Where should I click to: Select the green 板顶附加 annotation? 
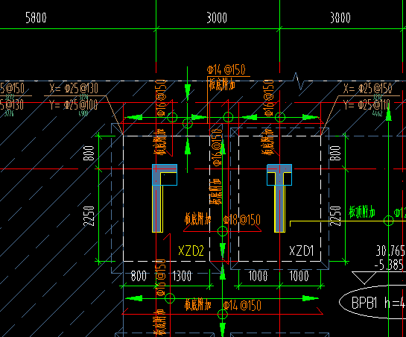click(x=362, y=212)
